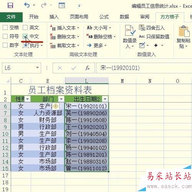Select row 10 header
This screenshot has height=192, width=192.
point(5,134)
